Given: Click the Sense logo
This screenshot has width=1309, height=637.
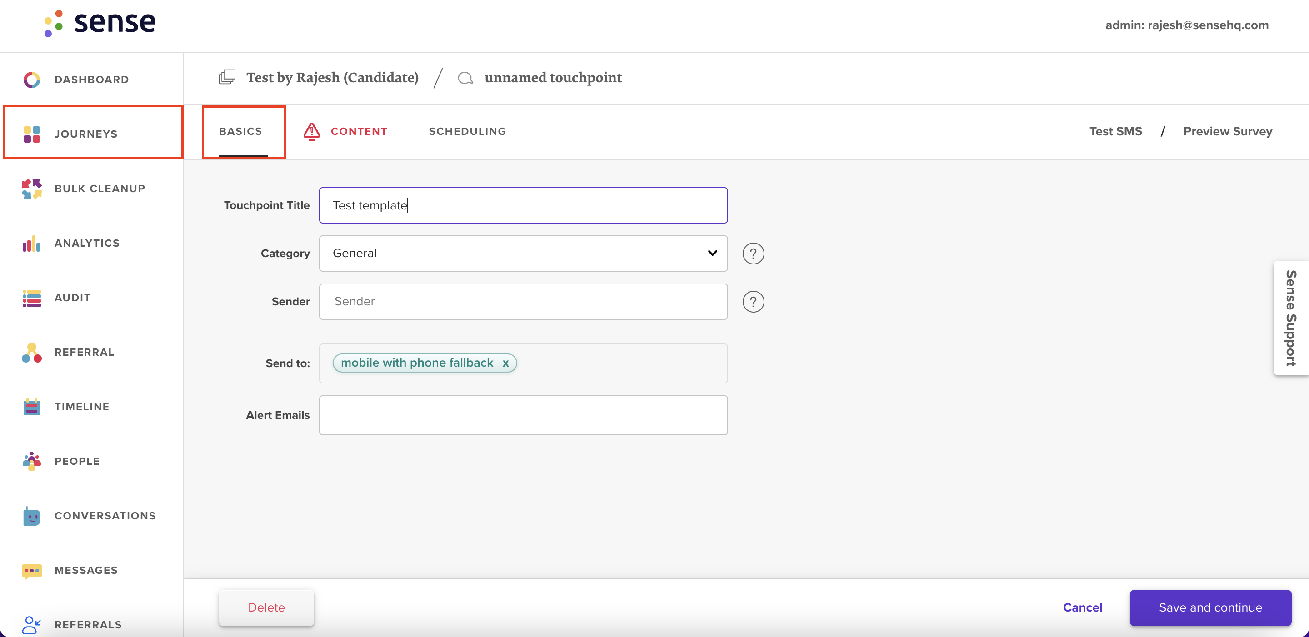Looking at the screenshot, I should (100, 23).
